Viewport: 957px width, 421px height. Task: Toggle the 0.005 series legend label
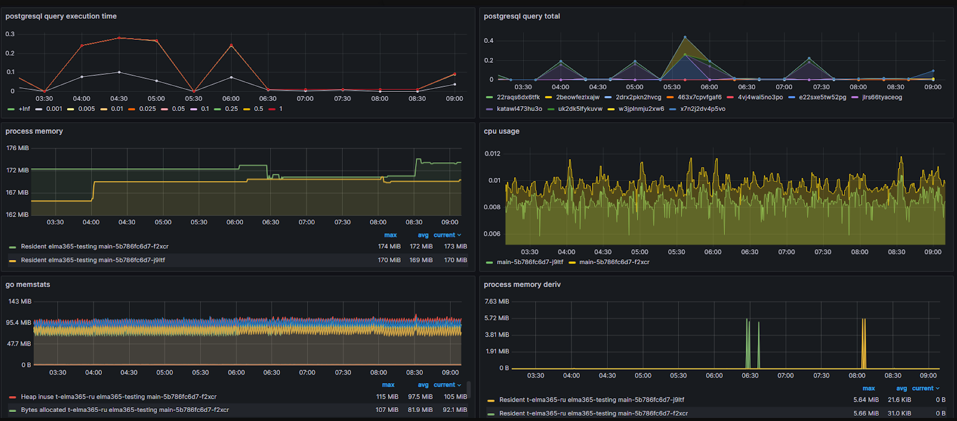point(86,109)
